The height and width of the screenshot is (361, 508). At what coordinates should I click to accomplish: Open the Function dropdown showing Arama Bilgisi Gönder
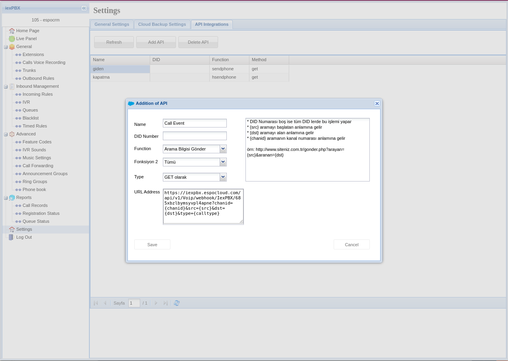pos(223,149)
